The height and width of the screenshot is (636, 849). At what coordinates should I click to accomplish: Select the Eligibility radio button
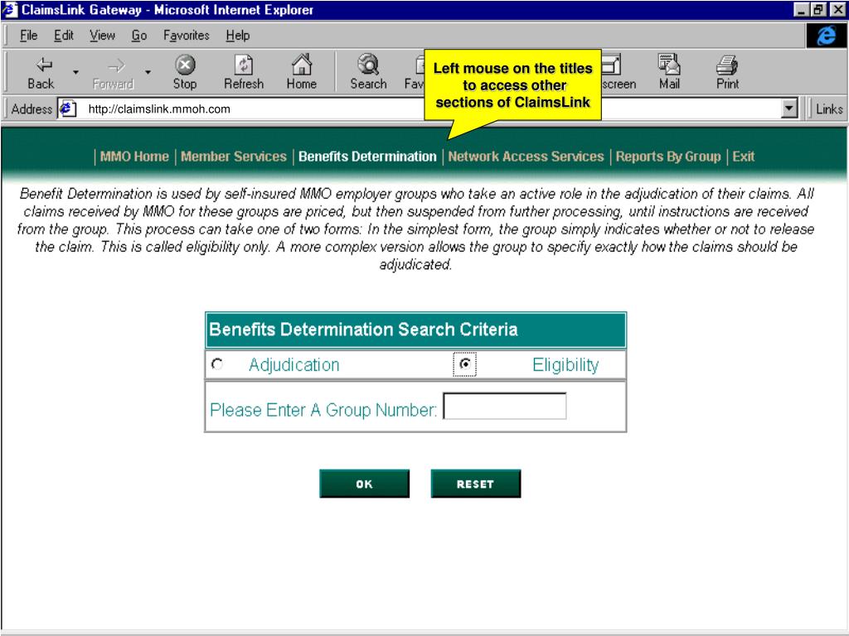pyautogui.click(x=464, y=364)
